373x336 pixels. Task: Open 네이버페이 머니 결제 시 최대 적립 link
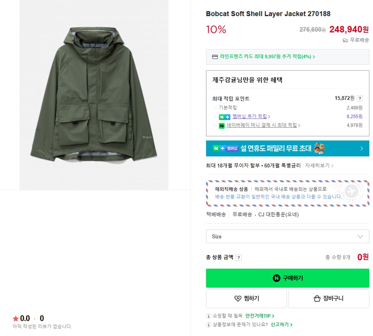(x=263, y=125)
